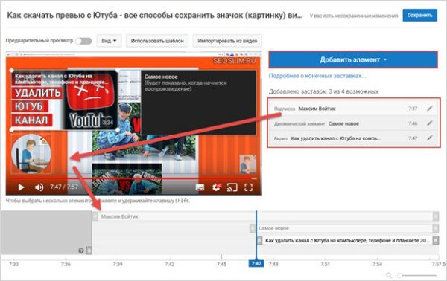
Task: Open the Подробнее о конечных заставках link
Action: 317,76
